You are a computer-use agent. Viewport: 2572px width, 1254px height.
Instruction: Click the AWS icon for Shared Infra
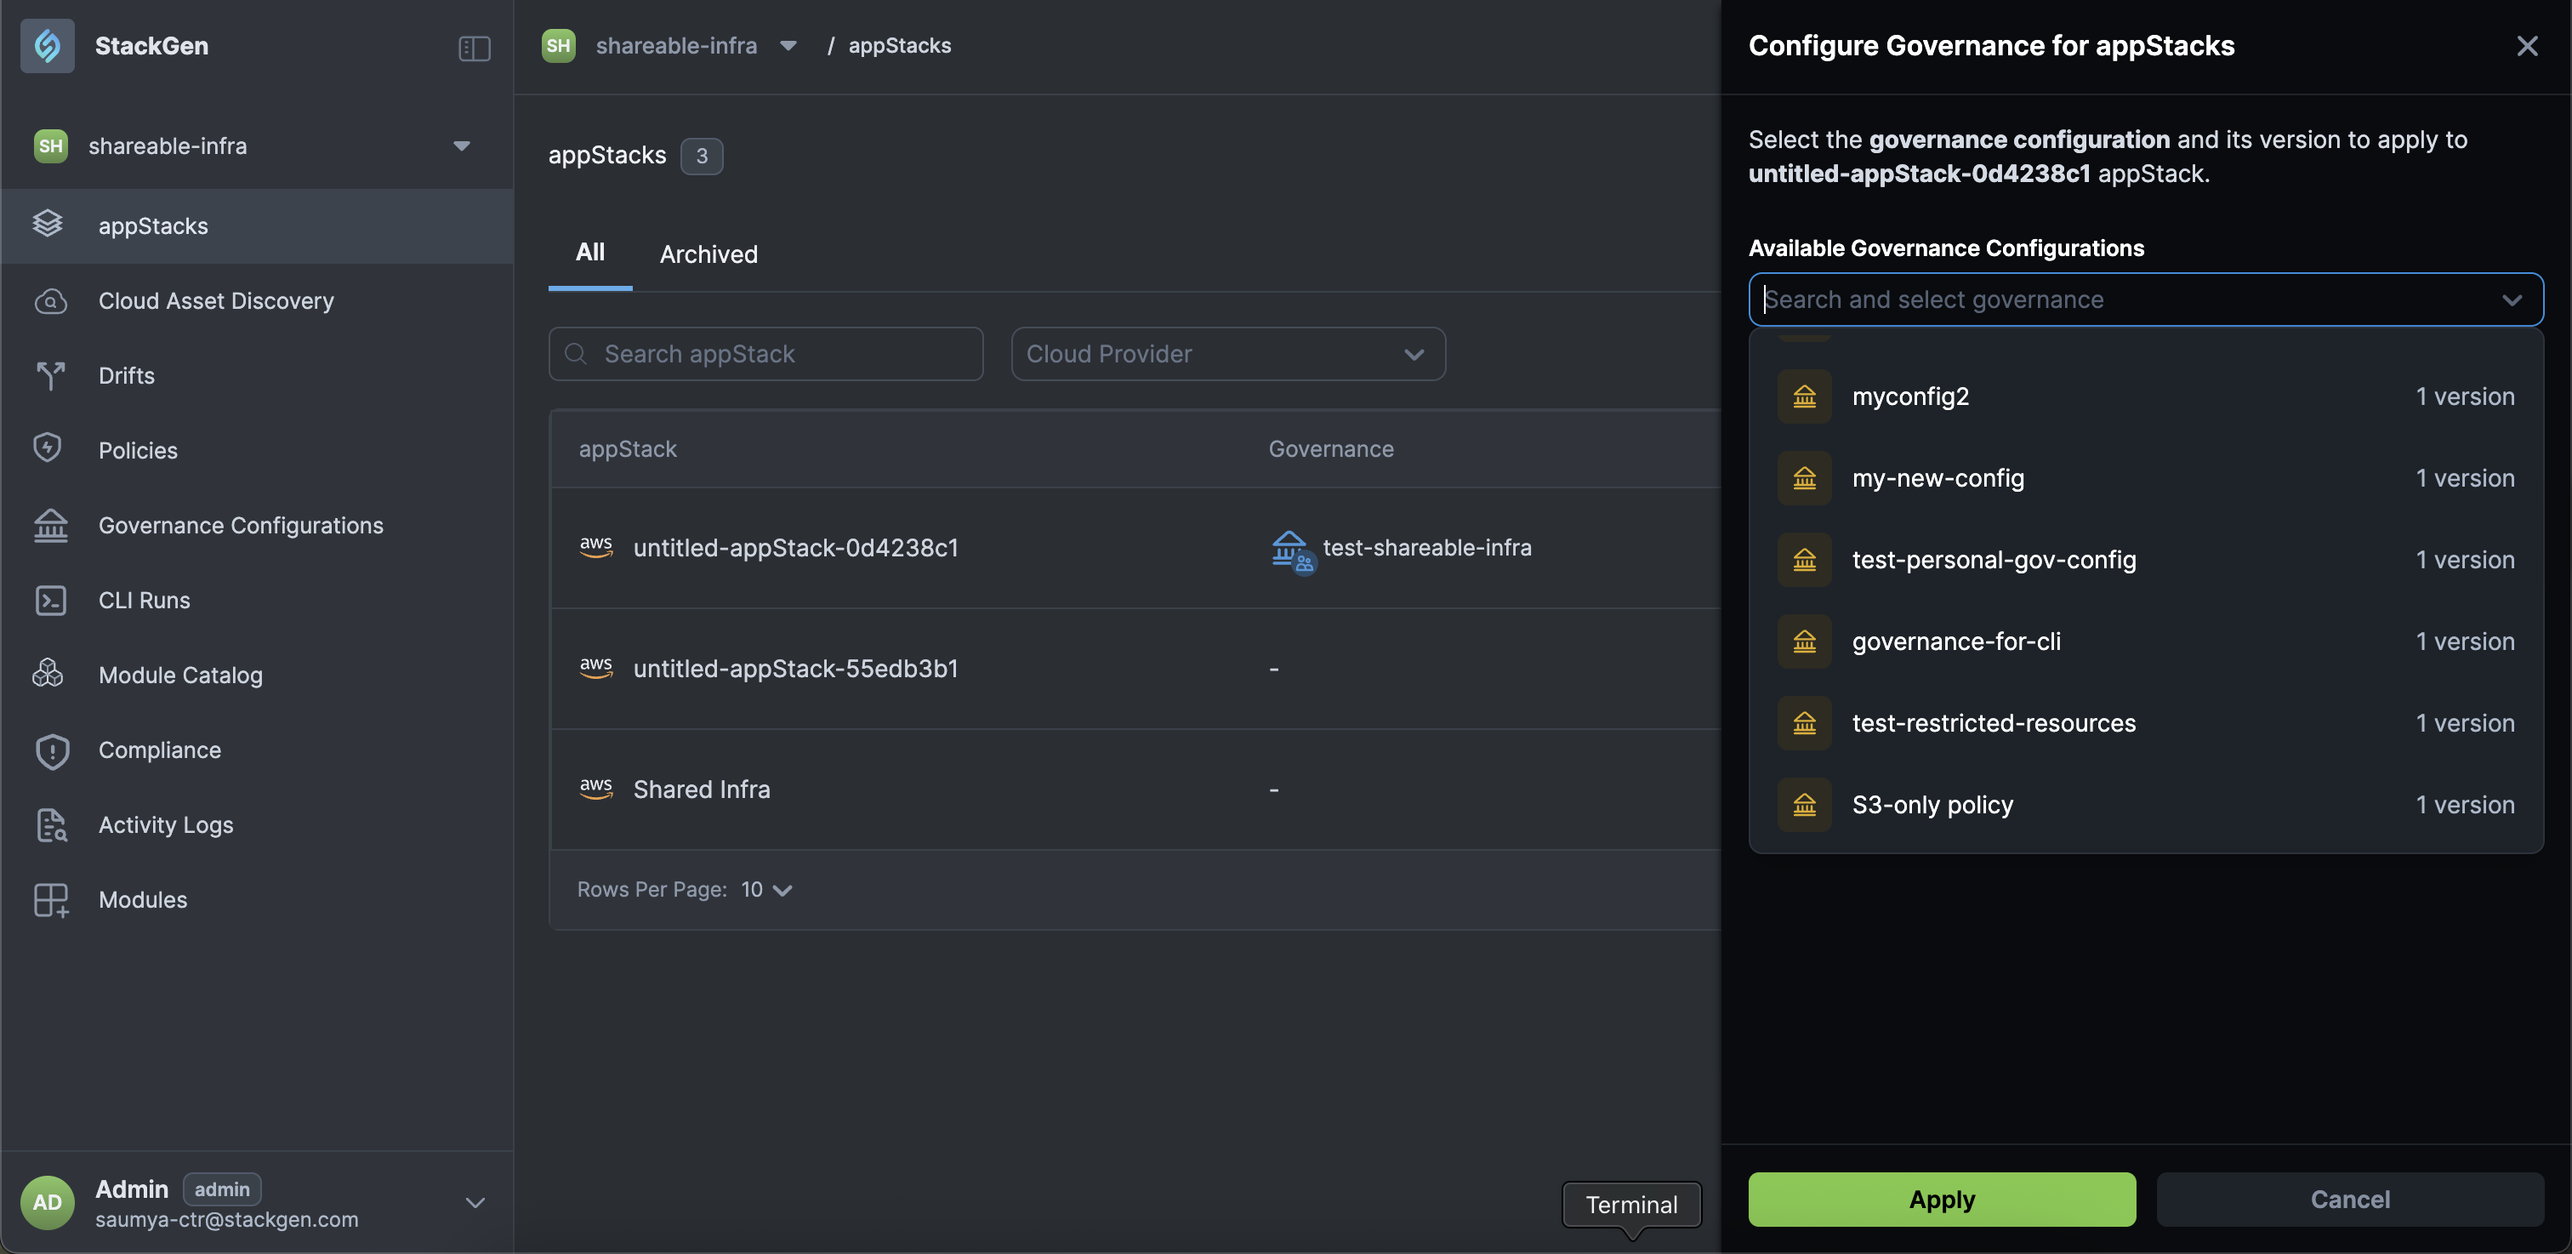596,789
